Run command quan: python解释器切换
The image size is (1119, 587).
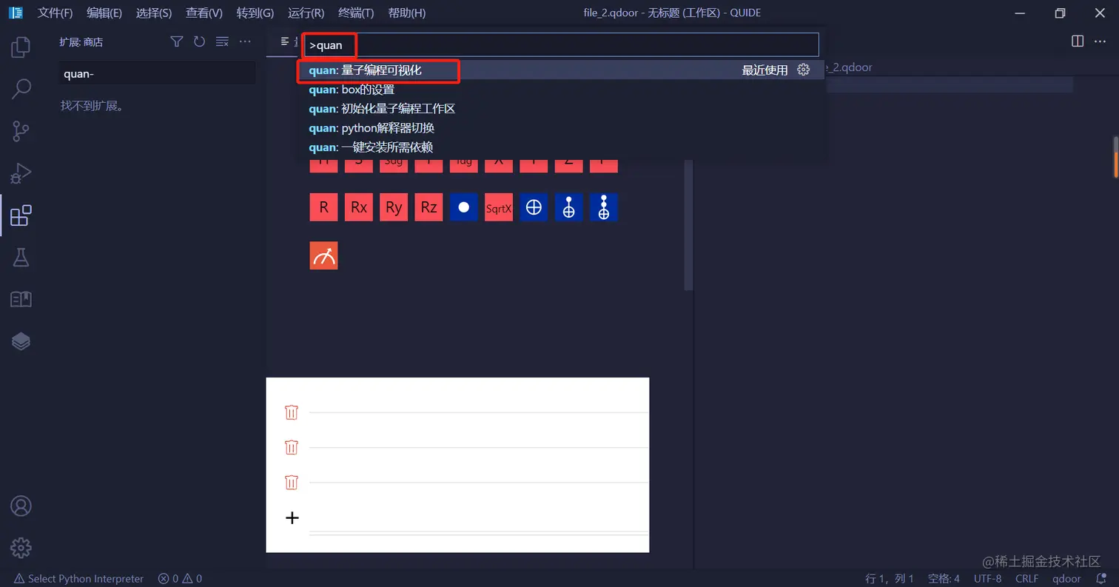pos(561,128)
